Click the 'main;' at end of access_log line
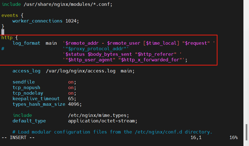This screenshot has height=146, width=249. coord(128,71)
